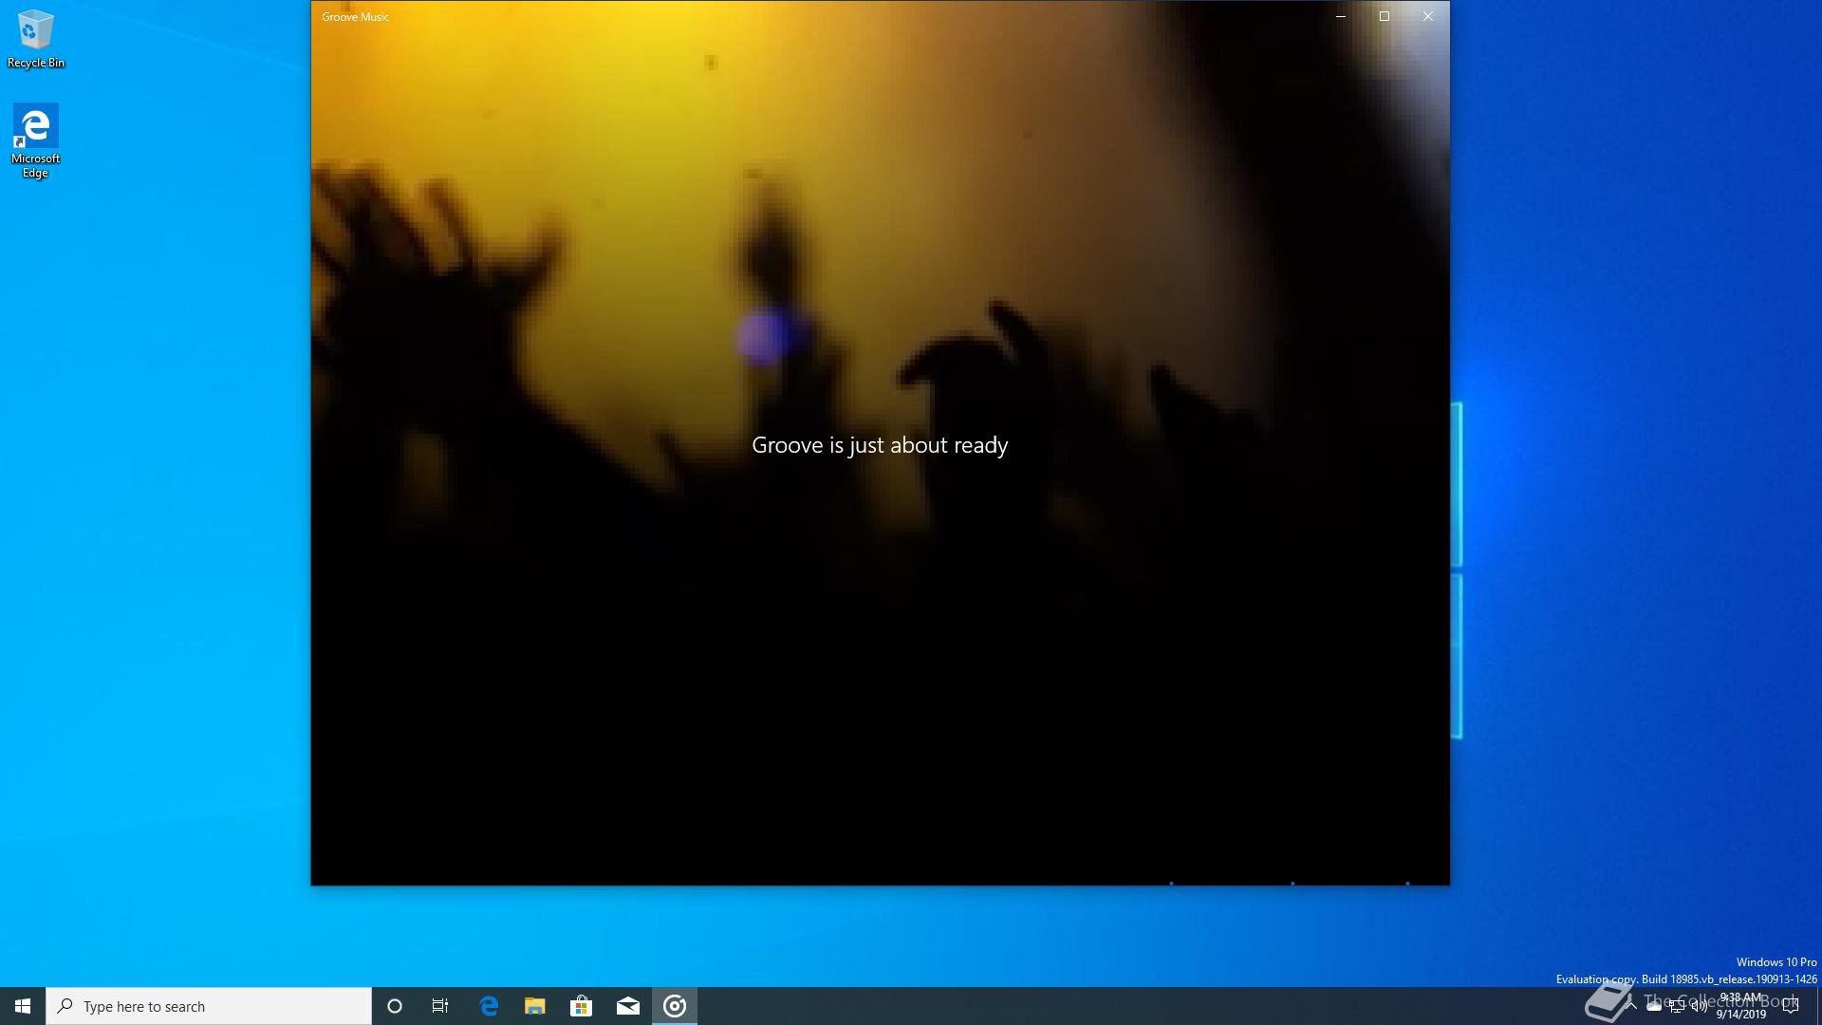
Task: Click the Groove Music window title
Action: point(356,17)
